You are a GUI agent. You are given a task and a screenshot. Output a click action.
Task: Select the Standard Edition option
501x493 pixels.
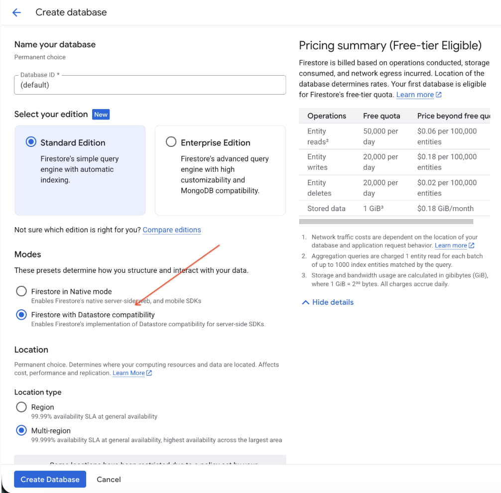tap(30, 141)
